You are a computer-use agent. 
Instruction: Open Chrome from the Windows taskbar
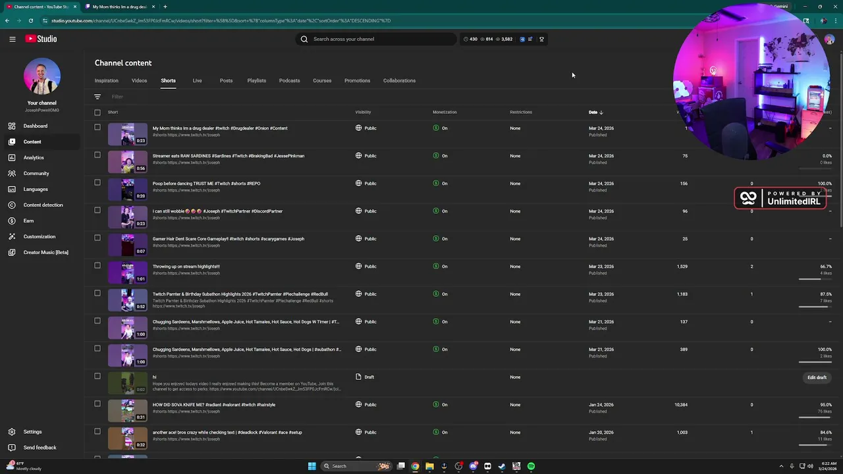pos(415,466)
